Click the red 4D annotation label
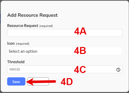 pyautogui.click(x=67, y=82)
